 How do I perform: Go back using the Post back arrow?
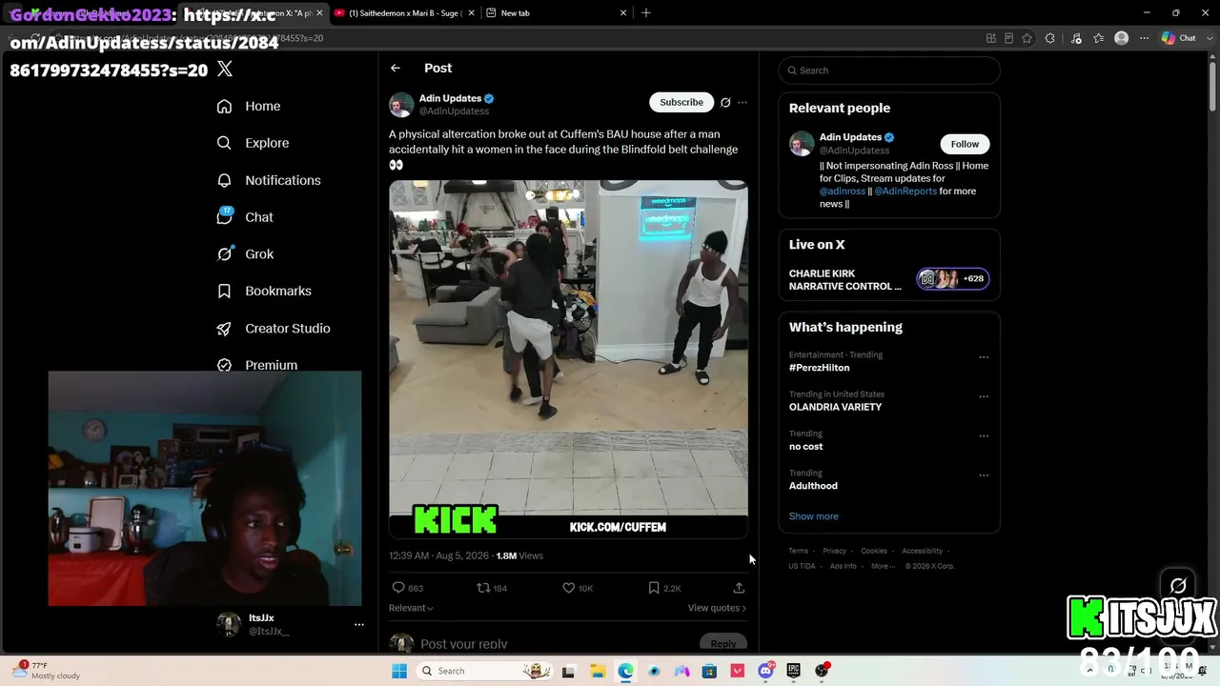click(x=396, y=69)
